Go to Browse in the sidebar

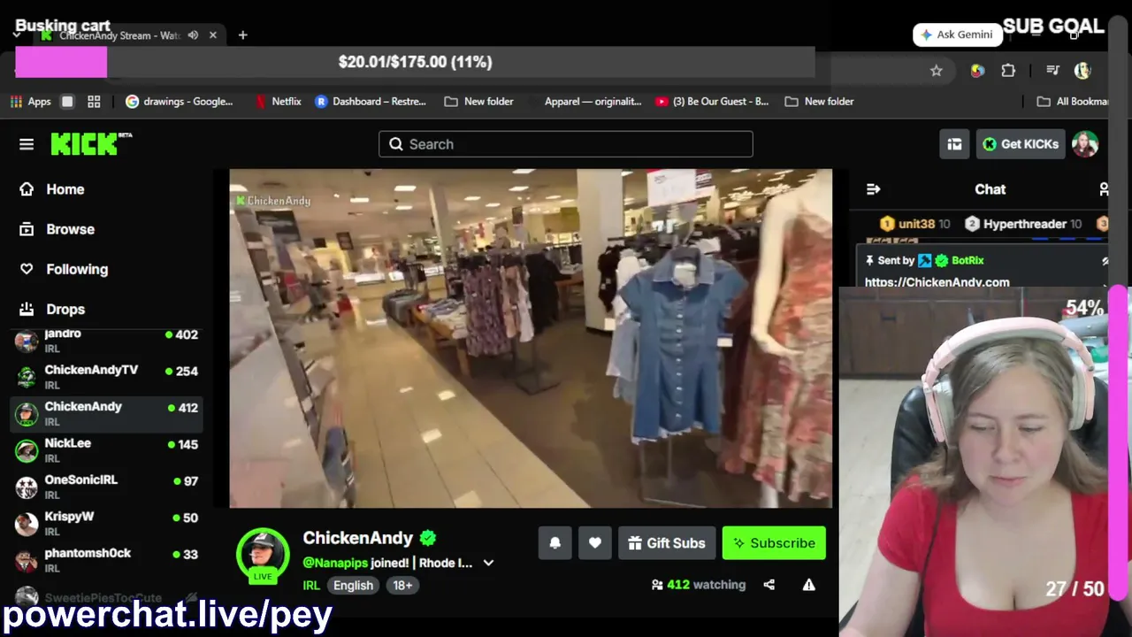pyautogui.click(x=70, y=229)
